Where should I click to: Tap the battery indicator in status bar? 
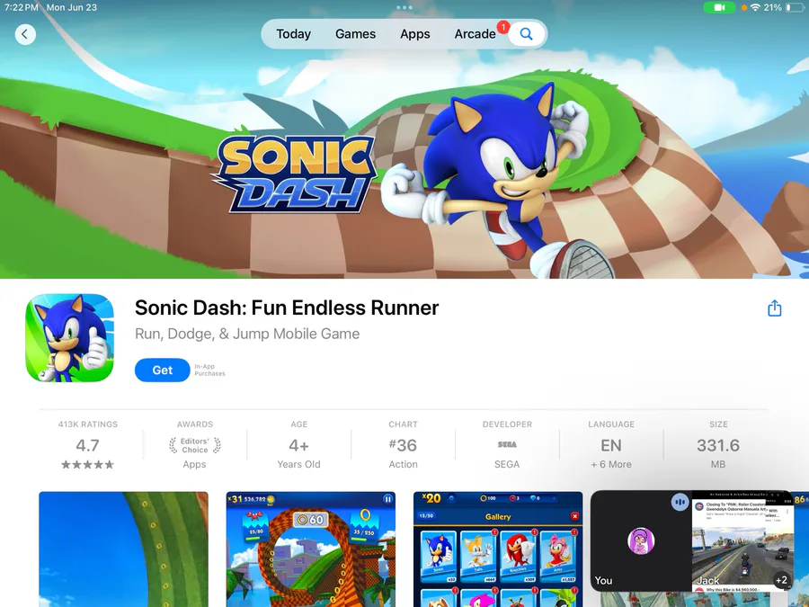(x=794, y=8)
